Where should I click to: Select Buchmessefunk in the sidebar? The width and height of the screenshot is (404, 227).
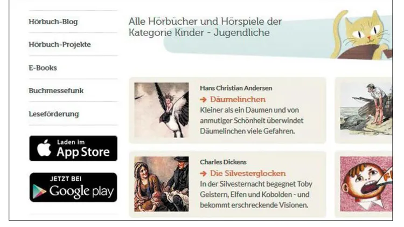click(x=56, y=91)
